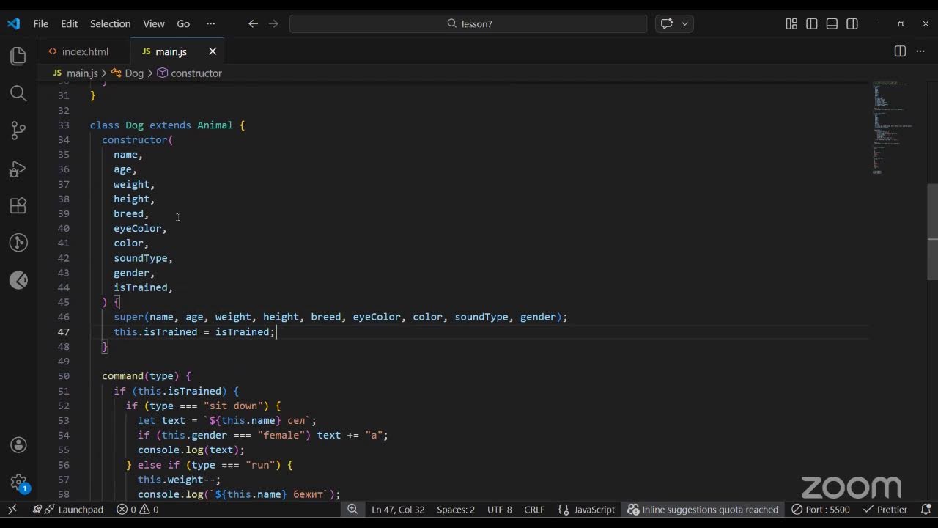Screen dimensions: 938x528
Task: Open the Copilot chat icon in title bar
Action: tap(667, 23)
